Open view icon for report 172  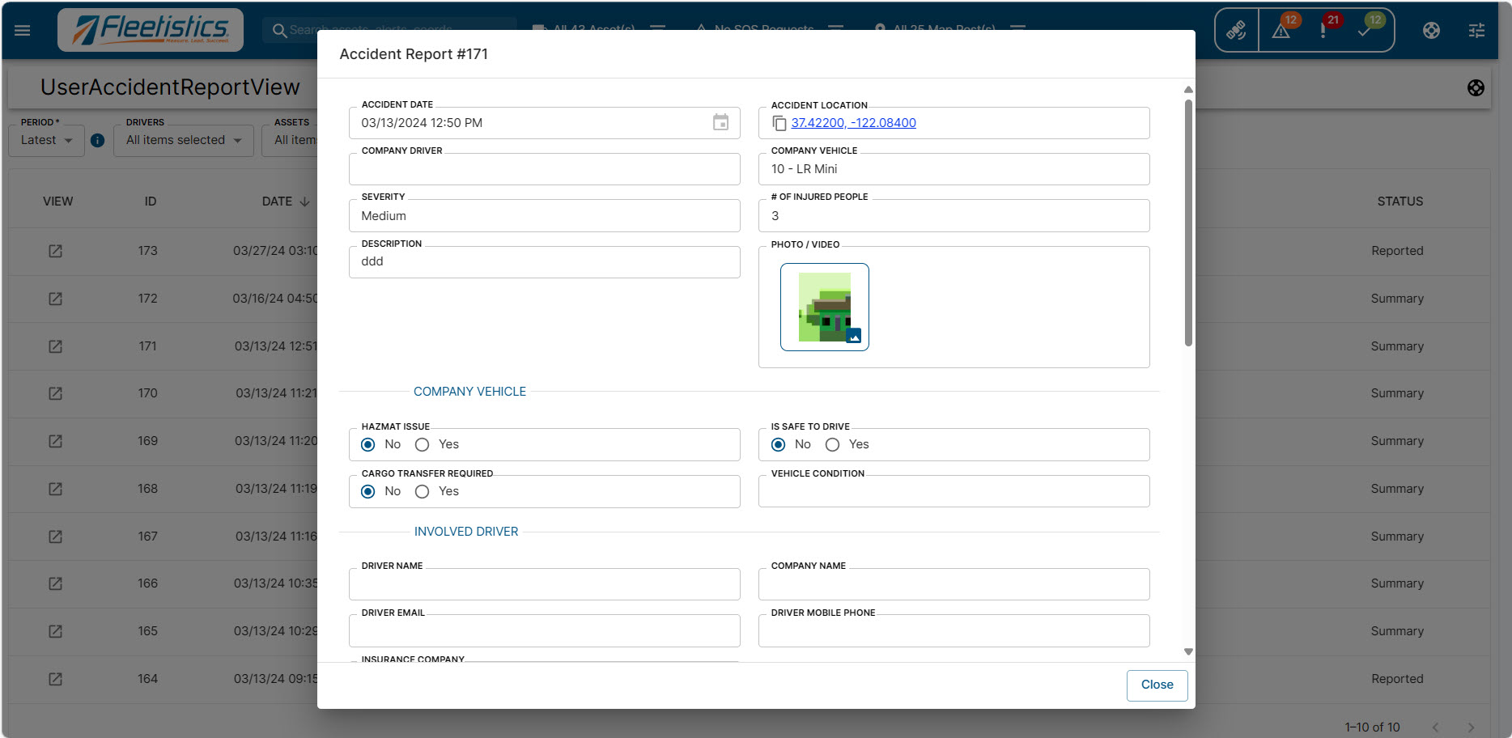click(x=55, y=299)
